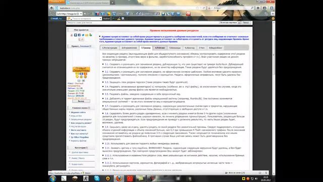Open the Запрещенные раздачи link

pos(81,119)
